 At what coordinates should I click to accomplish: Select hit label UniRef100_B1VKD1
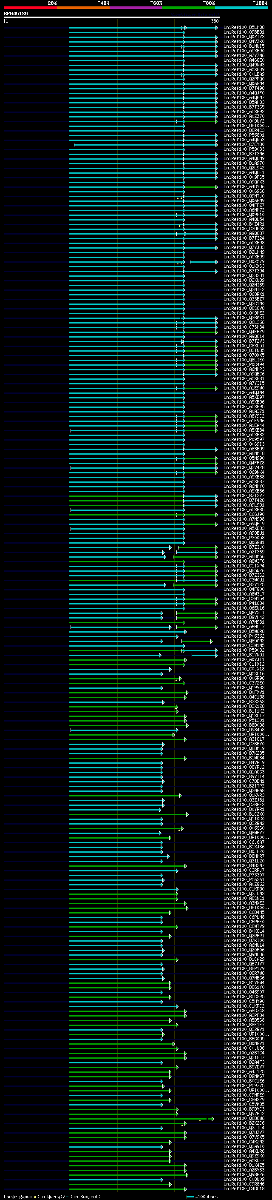click(244, 655)
